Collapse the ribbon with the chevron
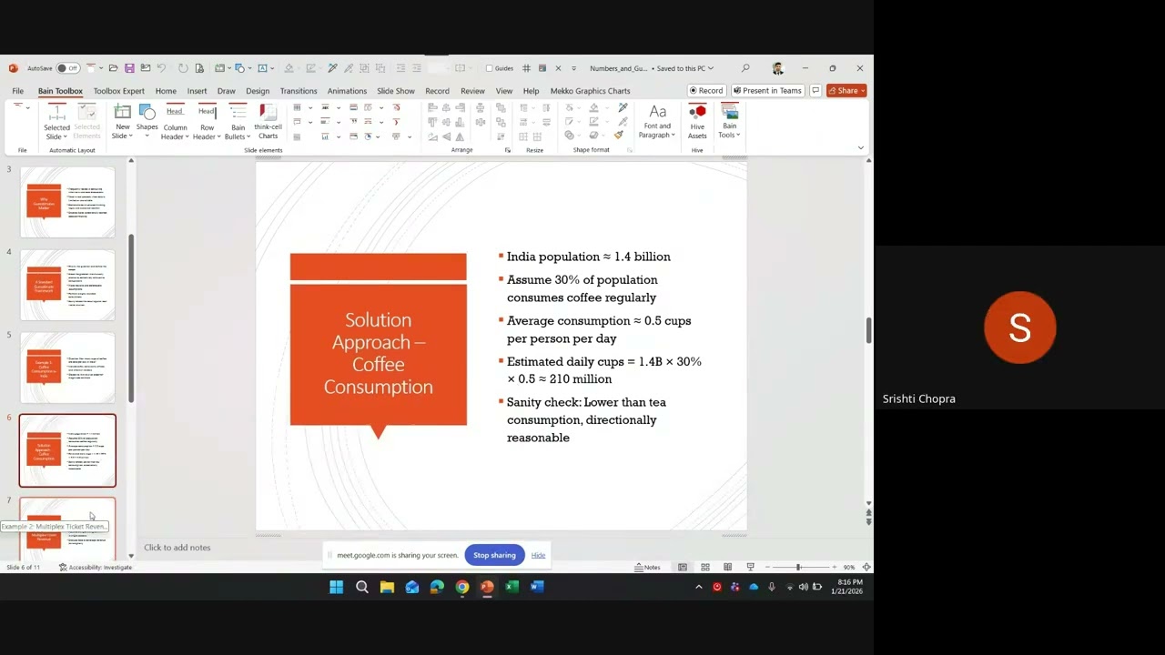Screen dimensions: 1165x655 pyautogui.click(x=860, y=147)
